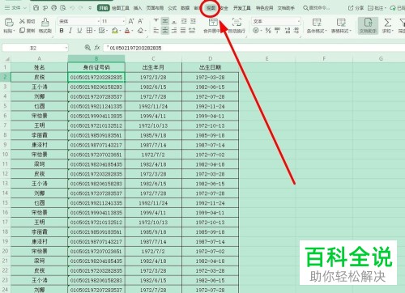Open the Formulas (公式) tab
Viewport: 405px width, 293px height.
point(173,8)
